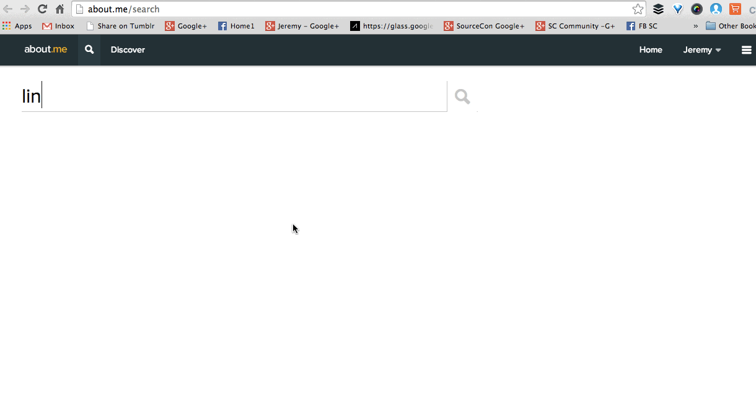Open the browser home page icon
The width and height of the screenshot is (756, 405).
[59, 9]
